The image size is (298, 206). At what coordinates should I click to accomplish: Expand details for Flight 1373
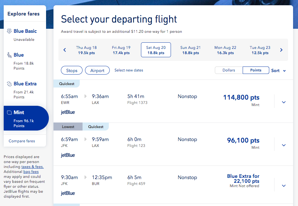[x=284, y=101]
